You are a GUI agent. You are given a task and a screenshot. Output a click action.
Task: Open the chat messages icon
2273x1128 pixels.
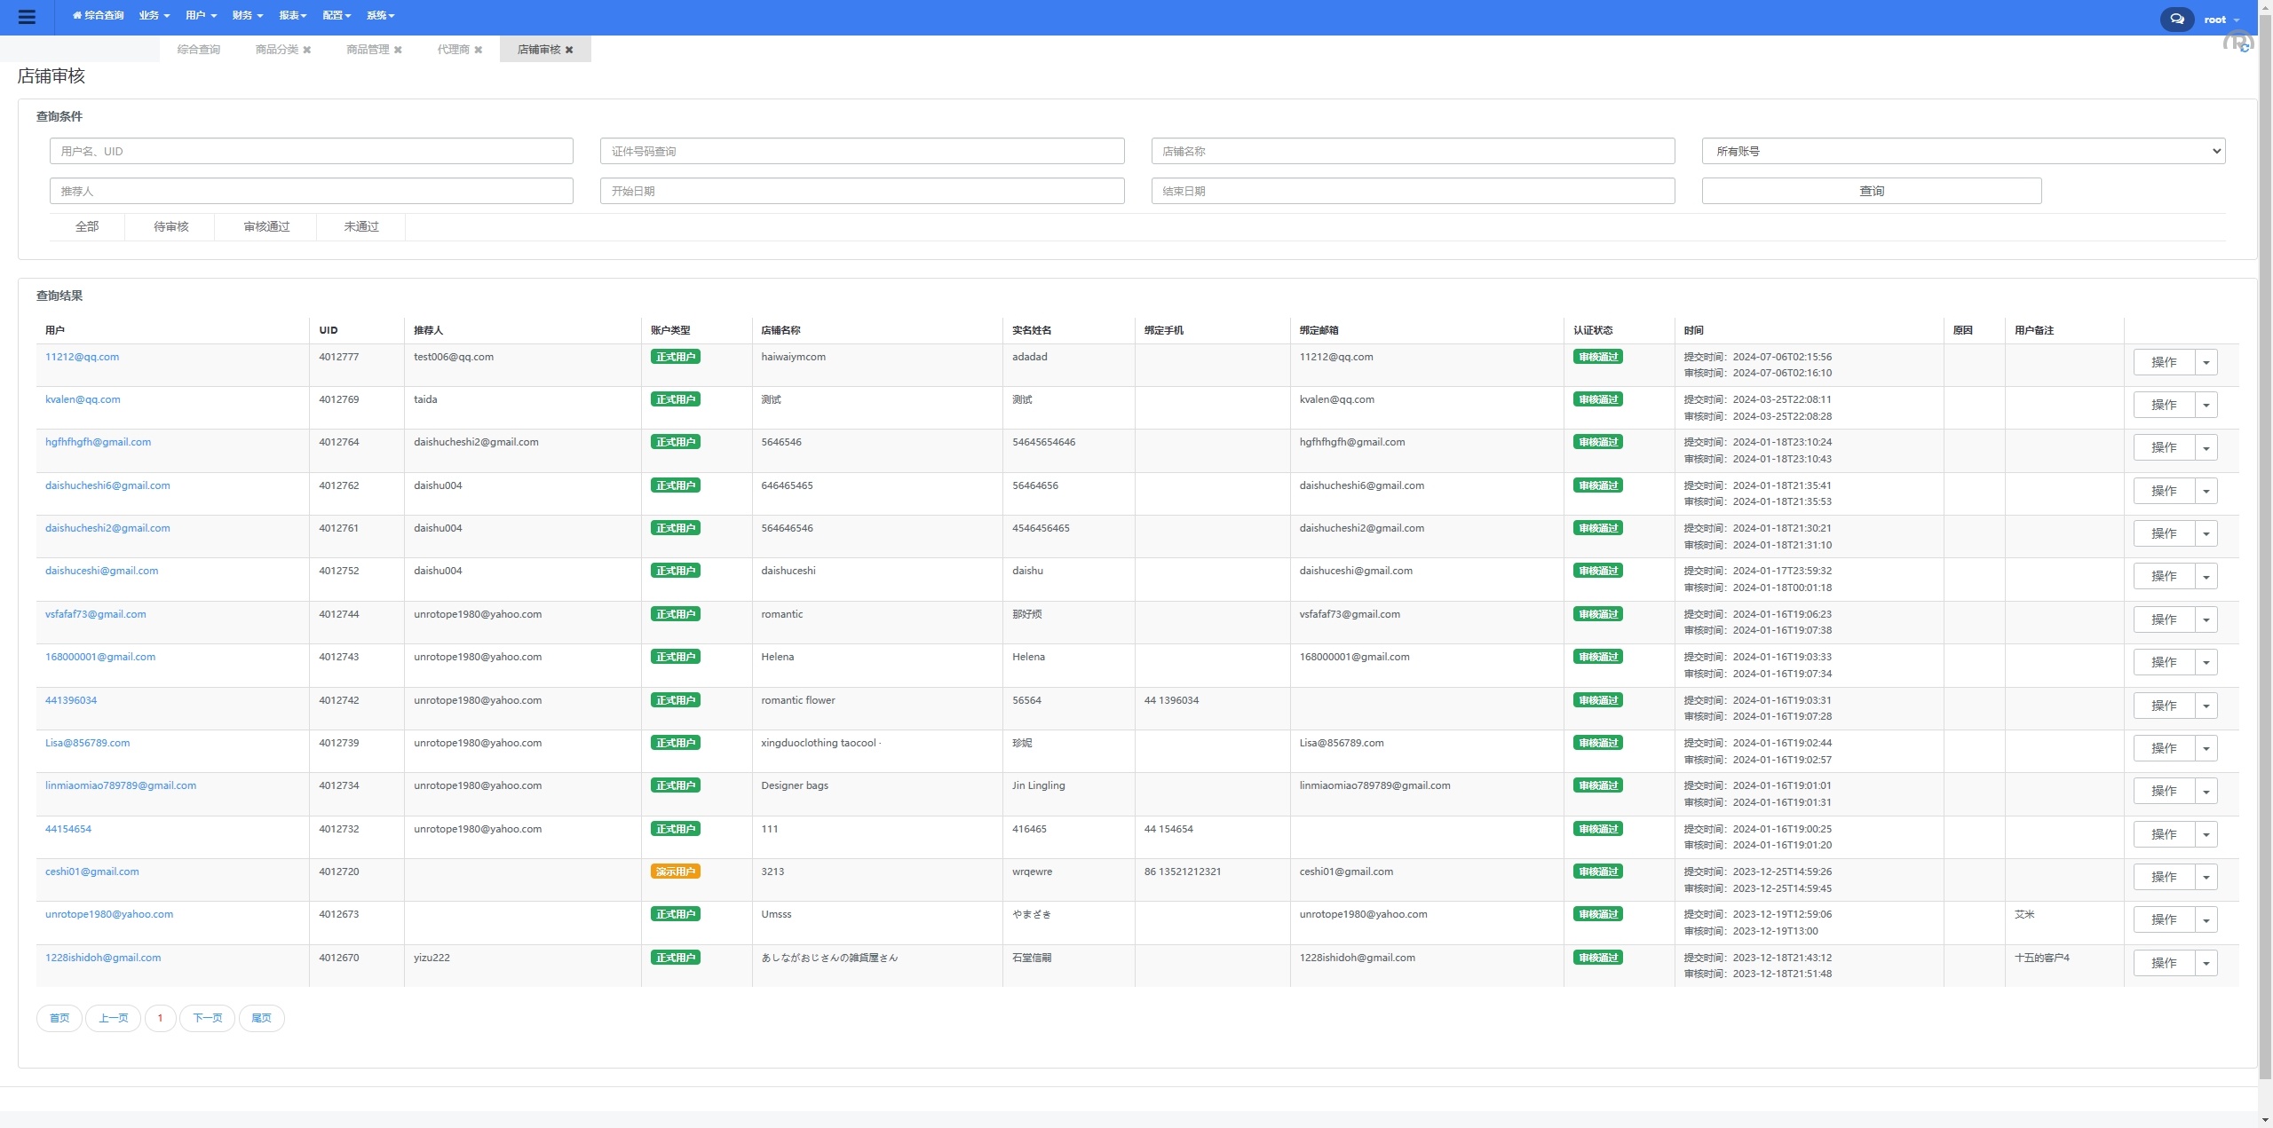pyautogui.click(x=2176, y=19)
